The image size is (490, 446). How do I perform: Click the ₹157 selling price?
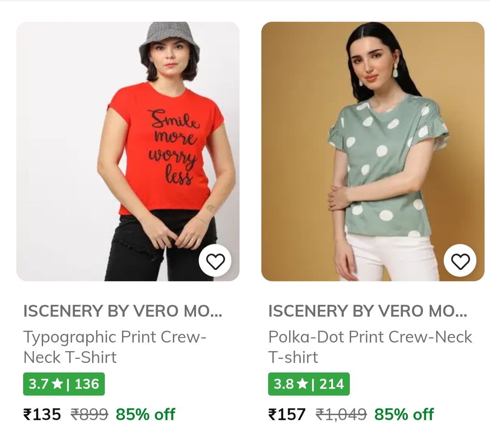click(287, 414)
